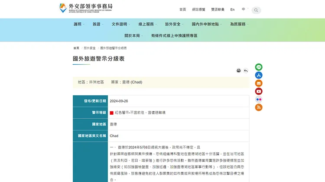Viewport: 325px width, 182px height.
Task: Click 地區：非洲地區 text
Action: click(91, 82)
